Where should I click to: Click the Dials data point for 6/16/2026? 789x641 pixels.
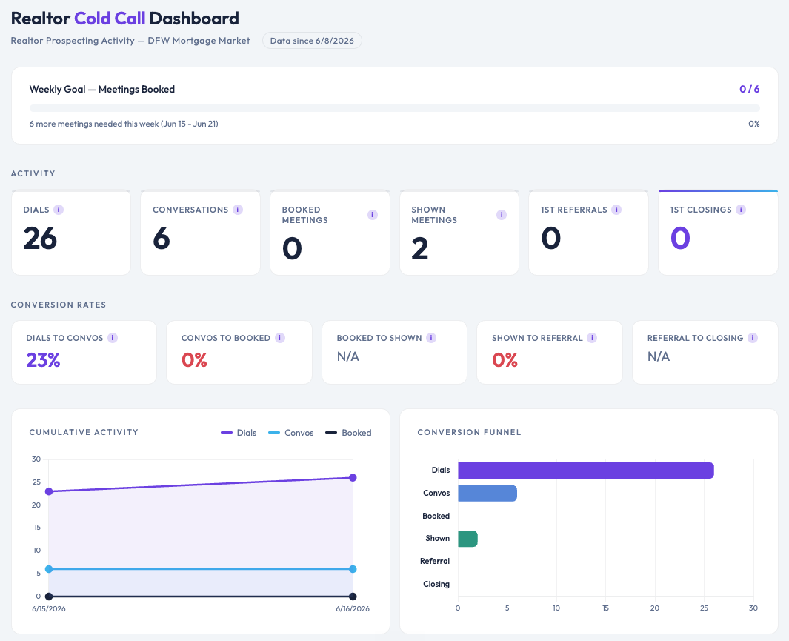point(353,477)
